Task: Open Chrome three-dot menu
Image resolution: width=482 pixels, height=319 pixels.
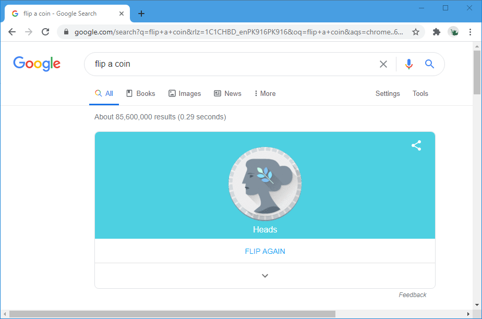Action: point(470,32)
